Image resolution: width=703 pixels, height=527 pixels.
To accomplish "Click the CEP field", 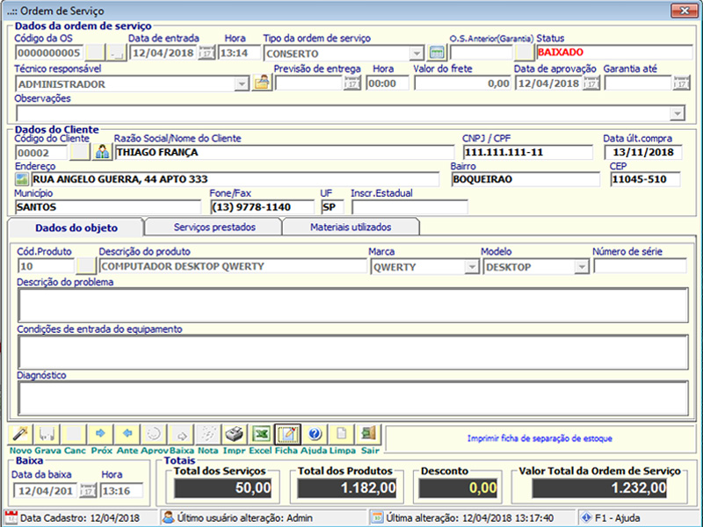I will (645, 179).
